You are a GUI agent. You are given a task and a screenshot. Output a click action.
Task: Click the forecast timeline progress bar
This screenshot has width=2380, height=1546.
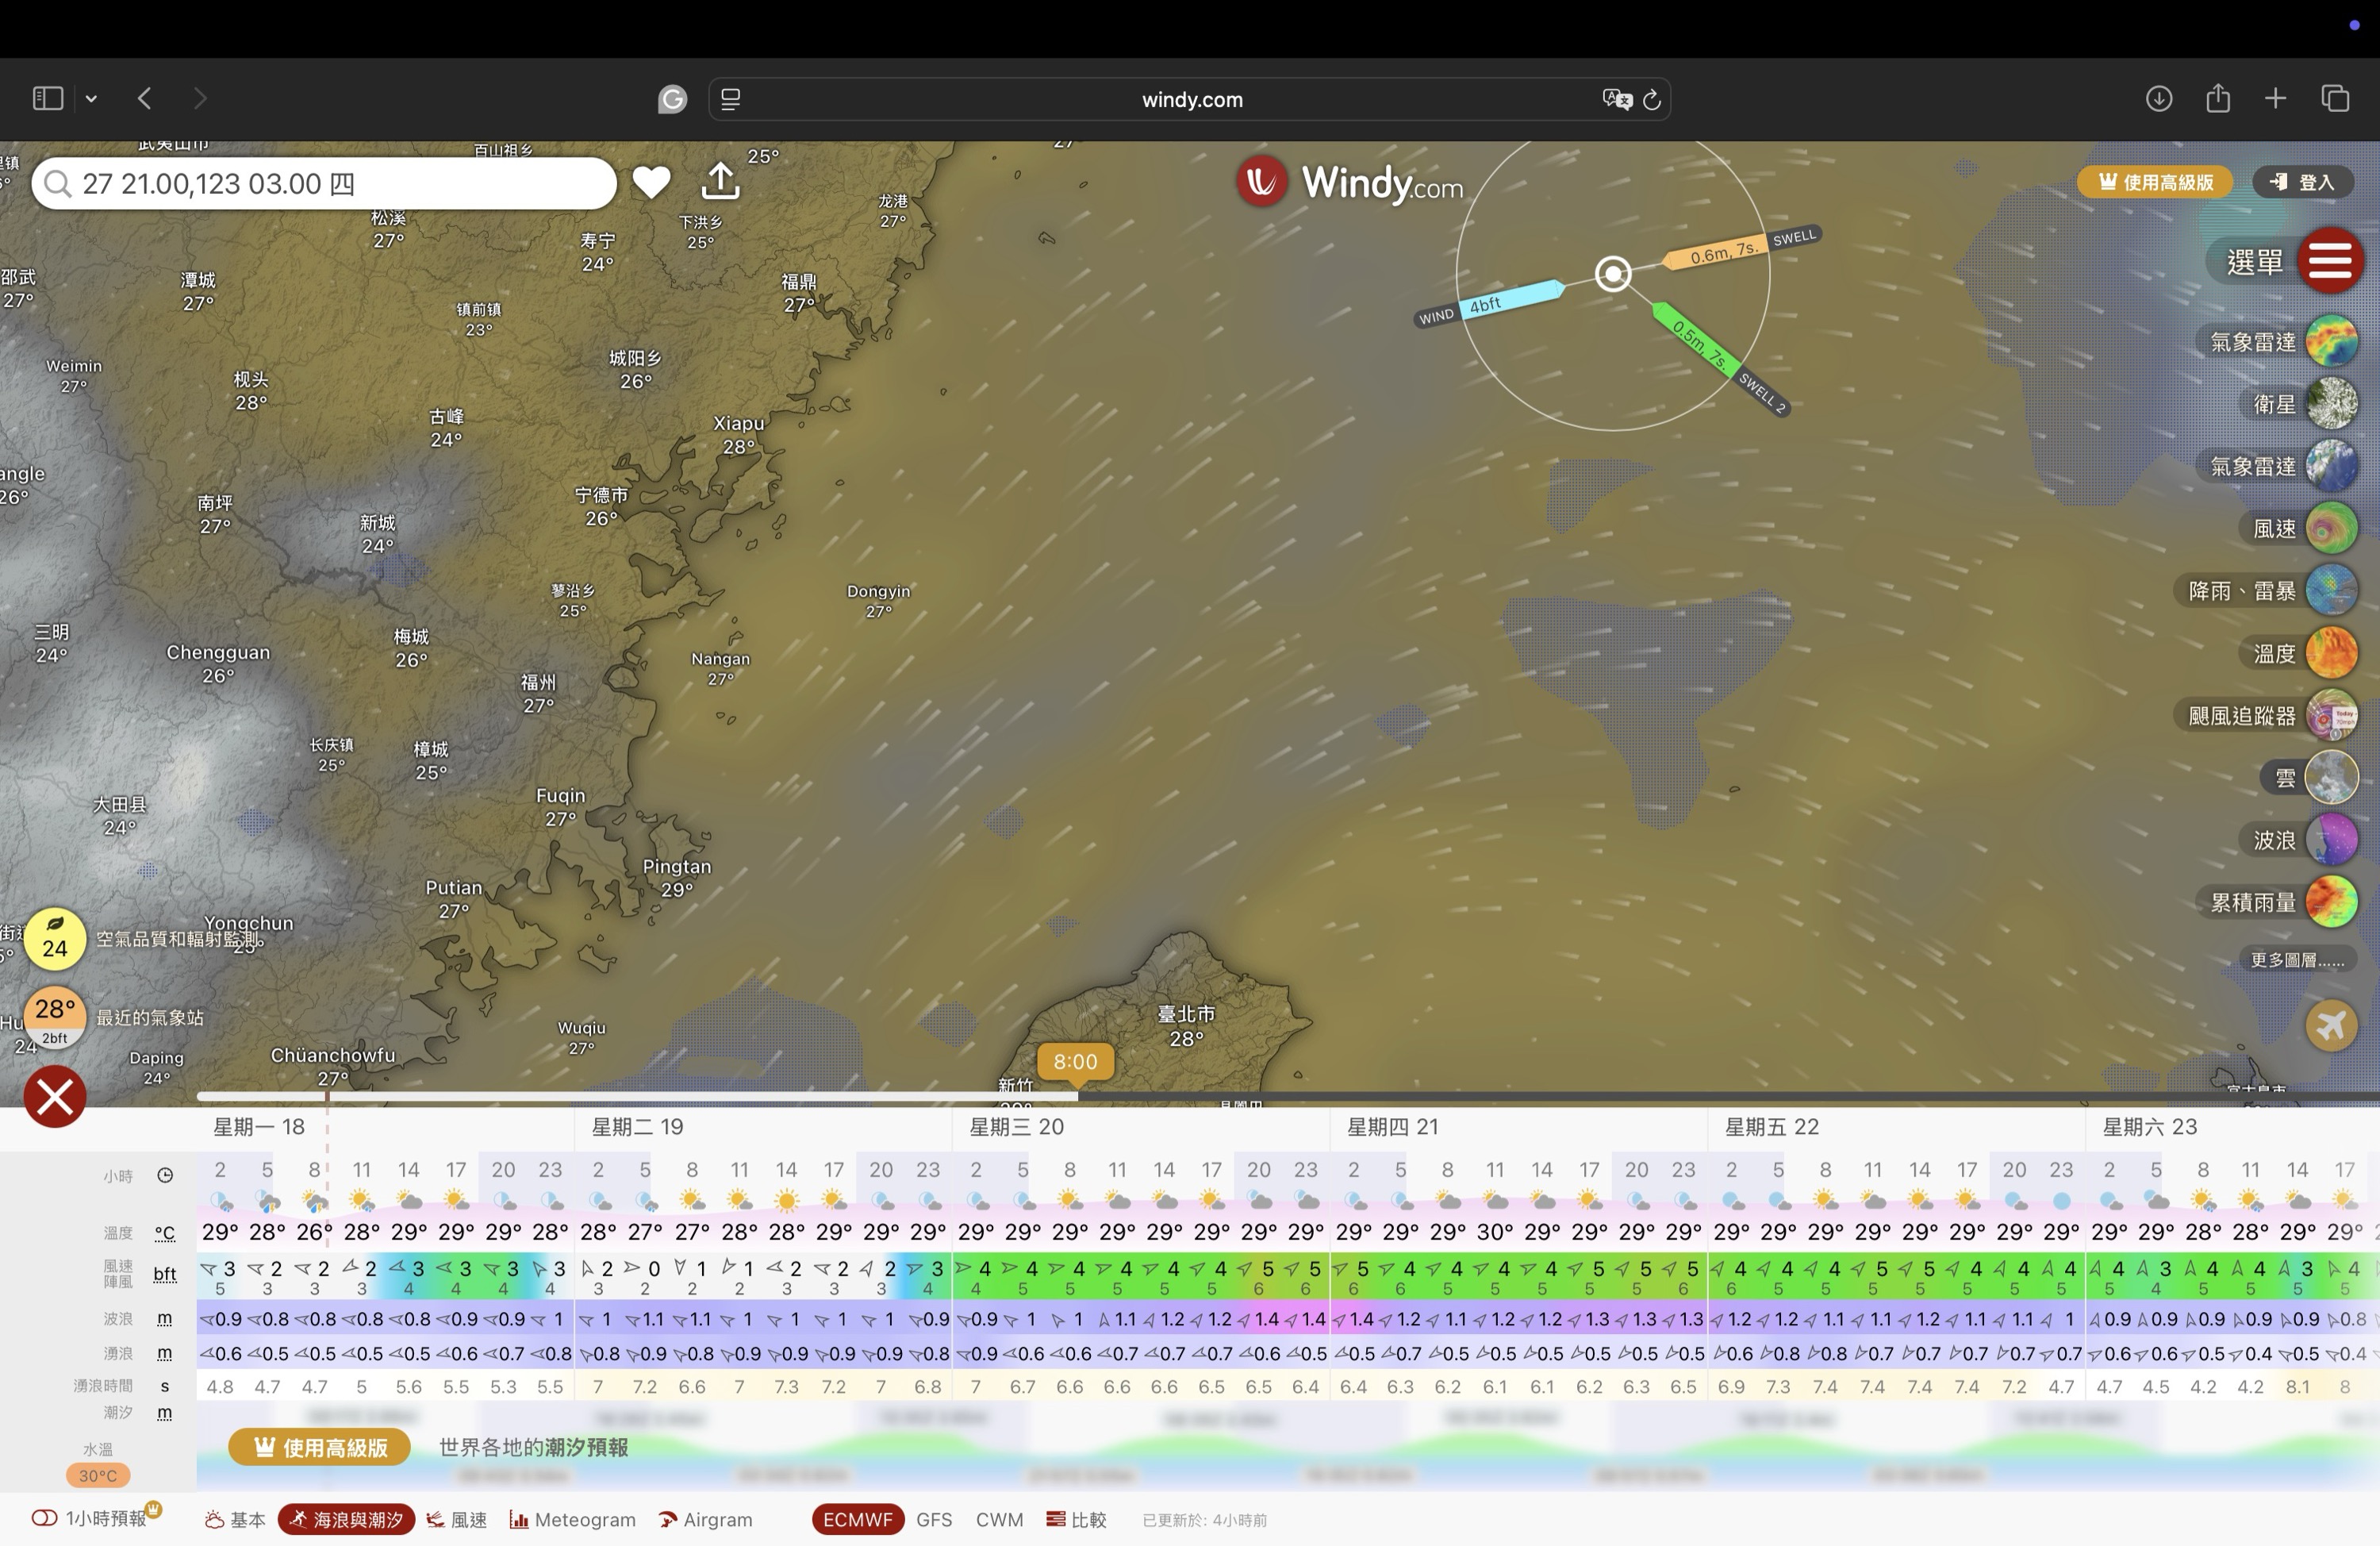coord(1288,1097)
